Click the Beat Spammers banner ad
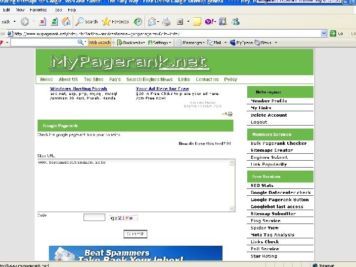Screen dimensions: 356x267 click(x=135, y=253)
